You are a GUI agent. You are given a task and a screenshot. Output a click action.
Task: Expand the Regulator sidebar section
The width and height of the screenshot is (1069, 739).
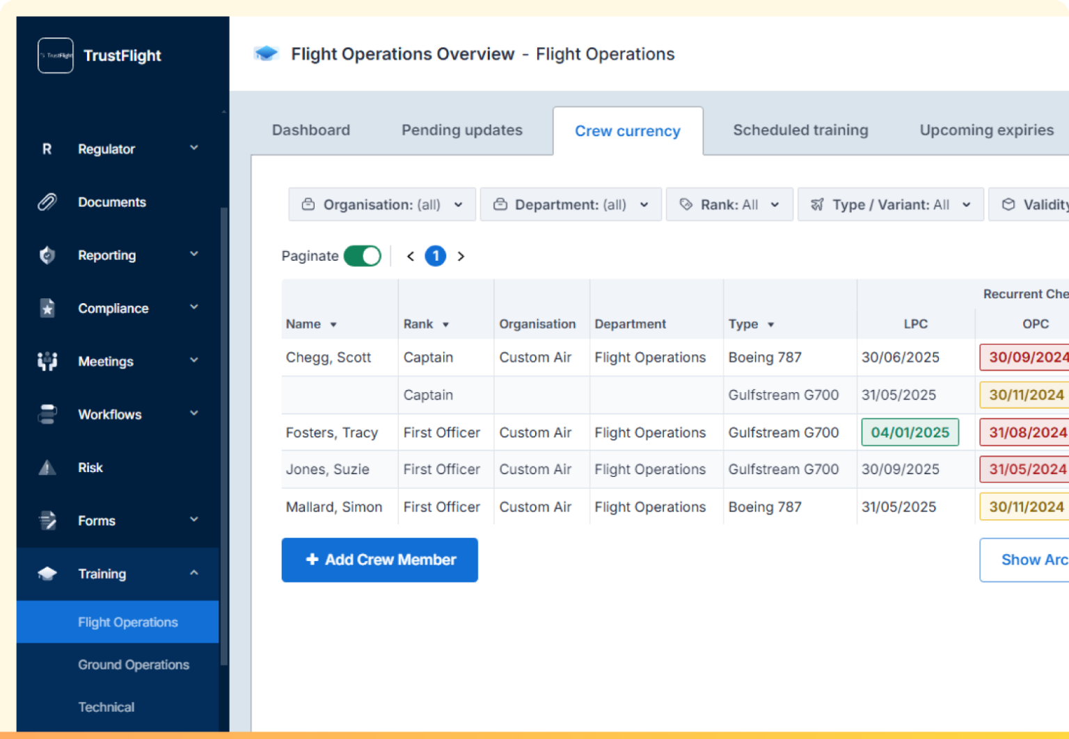coord(194,148)
